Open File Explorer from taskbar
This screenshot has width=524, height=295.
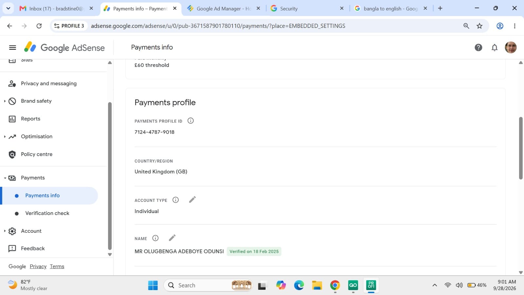[317, 285]
